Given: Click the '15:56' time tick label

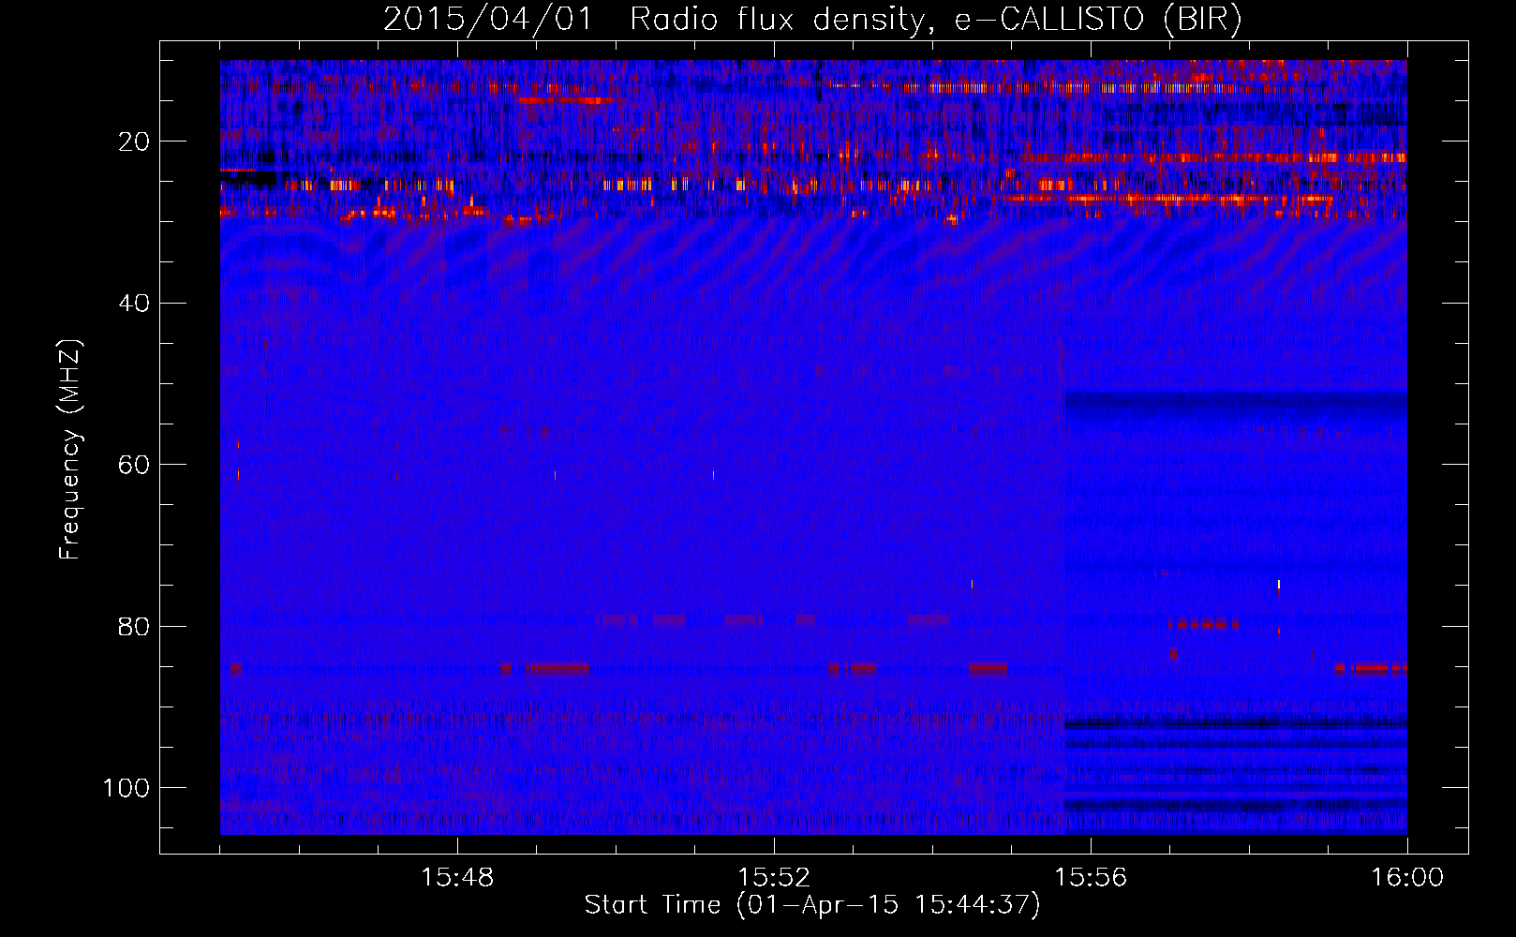Looking at the screenshot, I should coord(1091,878).
